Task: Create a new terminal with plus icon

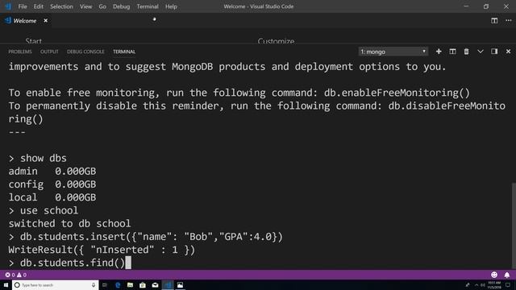Action: [x=439, y=52]
